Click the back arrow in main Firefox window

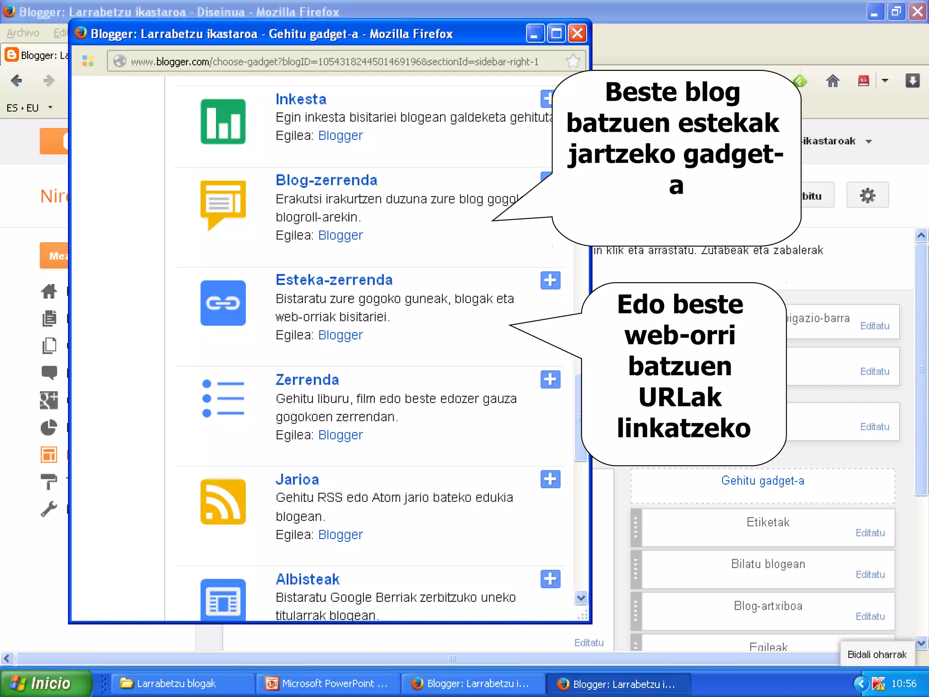tap(16, 81)
